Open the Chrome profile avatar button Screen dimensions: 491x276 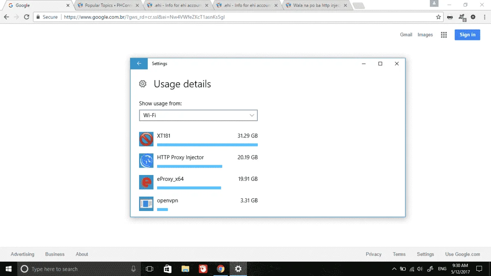click(434, 3)
